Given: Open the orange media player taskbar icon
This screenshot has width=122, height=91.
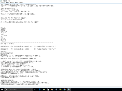Looking at the screenshot, I should point(52,89).
